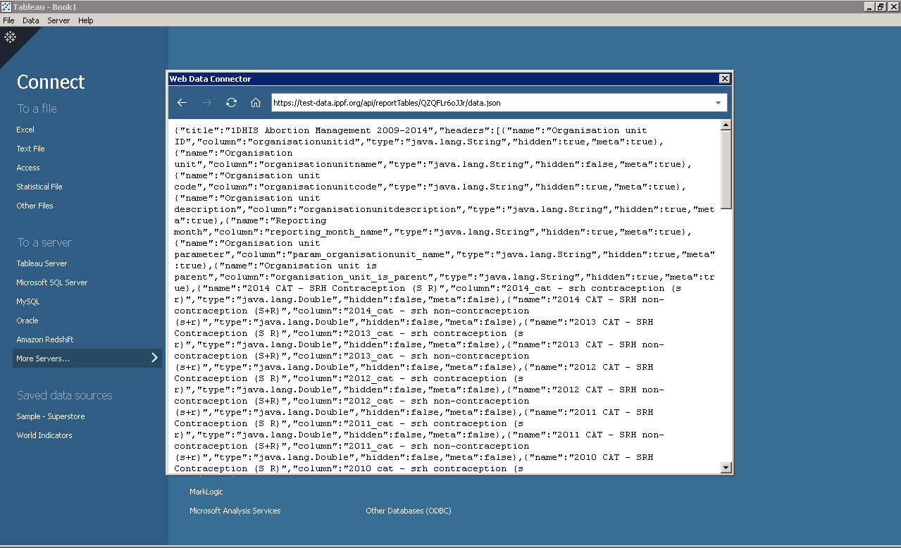Connect to a Statistical File
The width and height of the screenshot is (901, 548).
click(39, 187)
